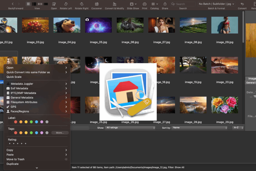
Task: Open the Sort by Name dropdown
Action: pos(199,128)
